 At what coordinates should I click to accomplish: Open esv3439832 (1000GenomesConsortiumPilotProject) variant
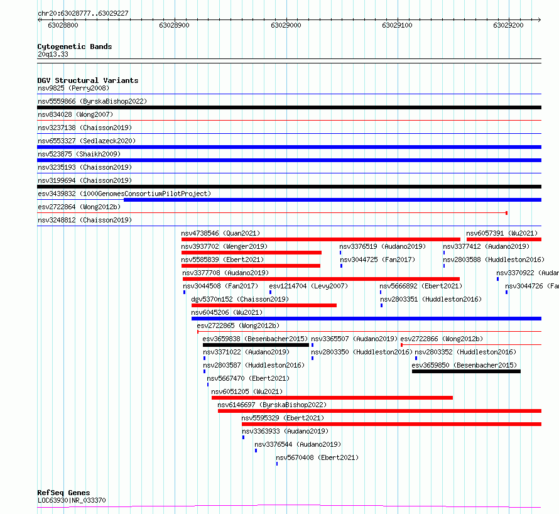point(124,194)
